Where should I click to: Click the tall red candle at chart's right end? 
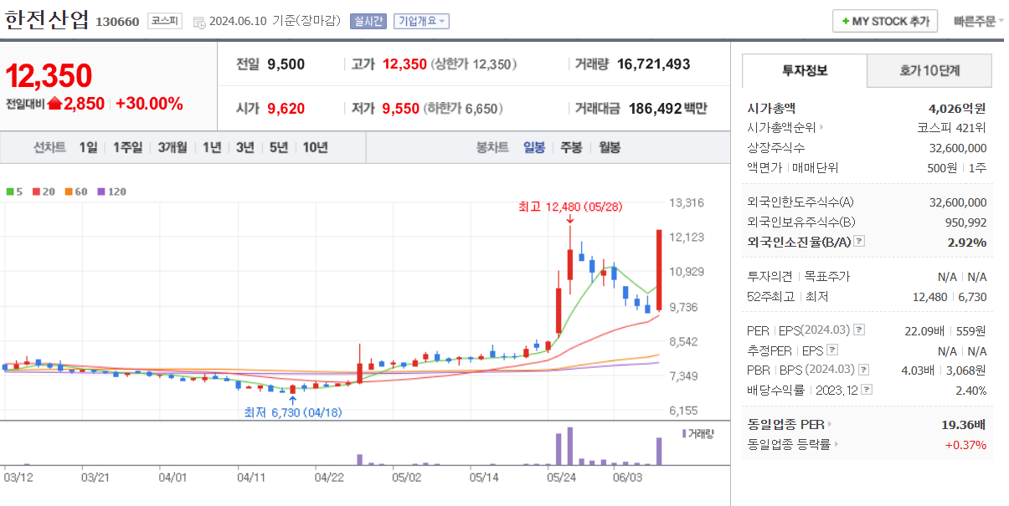pos(659,269)
